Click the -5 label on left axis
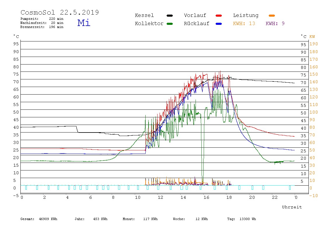This screenshot has height=237, width=335. tap(16, 196)
